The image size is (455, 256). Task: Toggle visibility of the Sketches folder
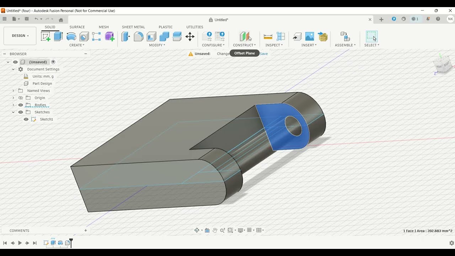pyautogui.click(x=21, y=112)
